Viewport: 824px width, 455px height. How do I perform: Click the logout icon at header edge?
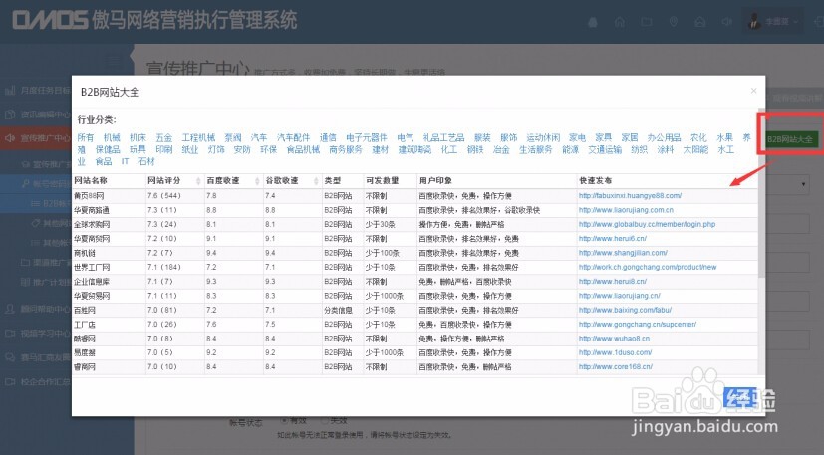818,22
